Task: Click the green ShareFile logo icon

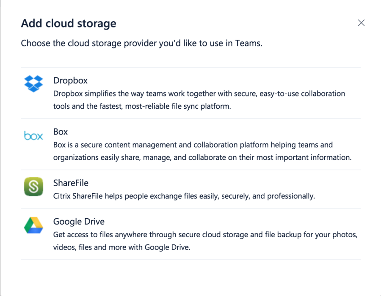Action: (33, 186)
